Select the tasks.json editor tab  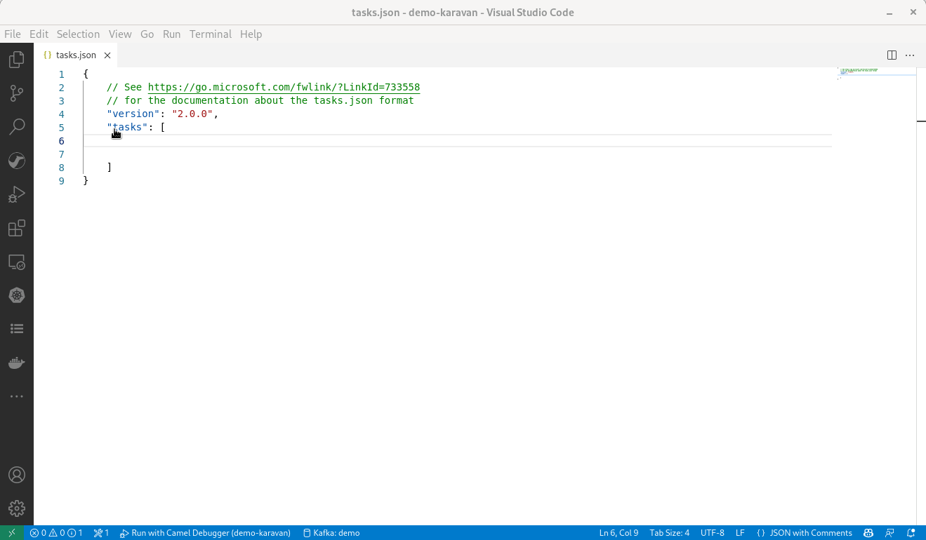76,55
